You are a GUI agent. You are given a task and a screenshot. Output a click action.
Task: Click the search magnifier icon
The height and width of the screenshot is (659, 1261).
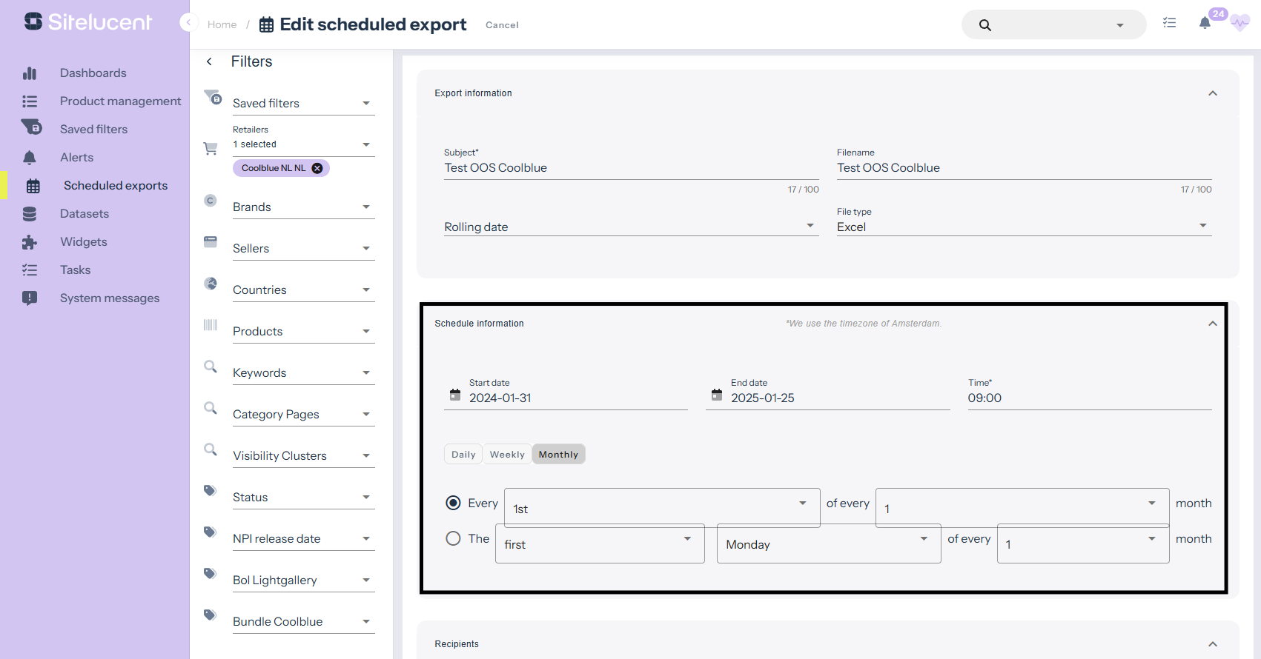point(984,25)
